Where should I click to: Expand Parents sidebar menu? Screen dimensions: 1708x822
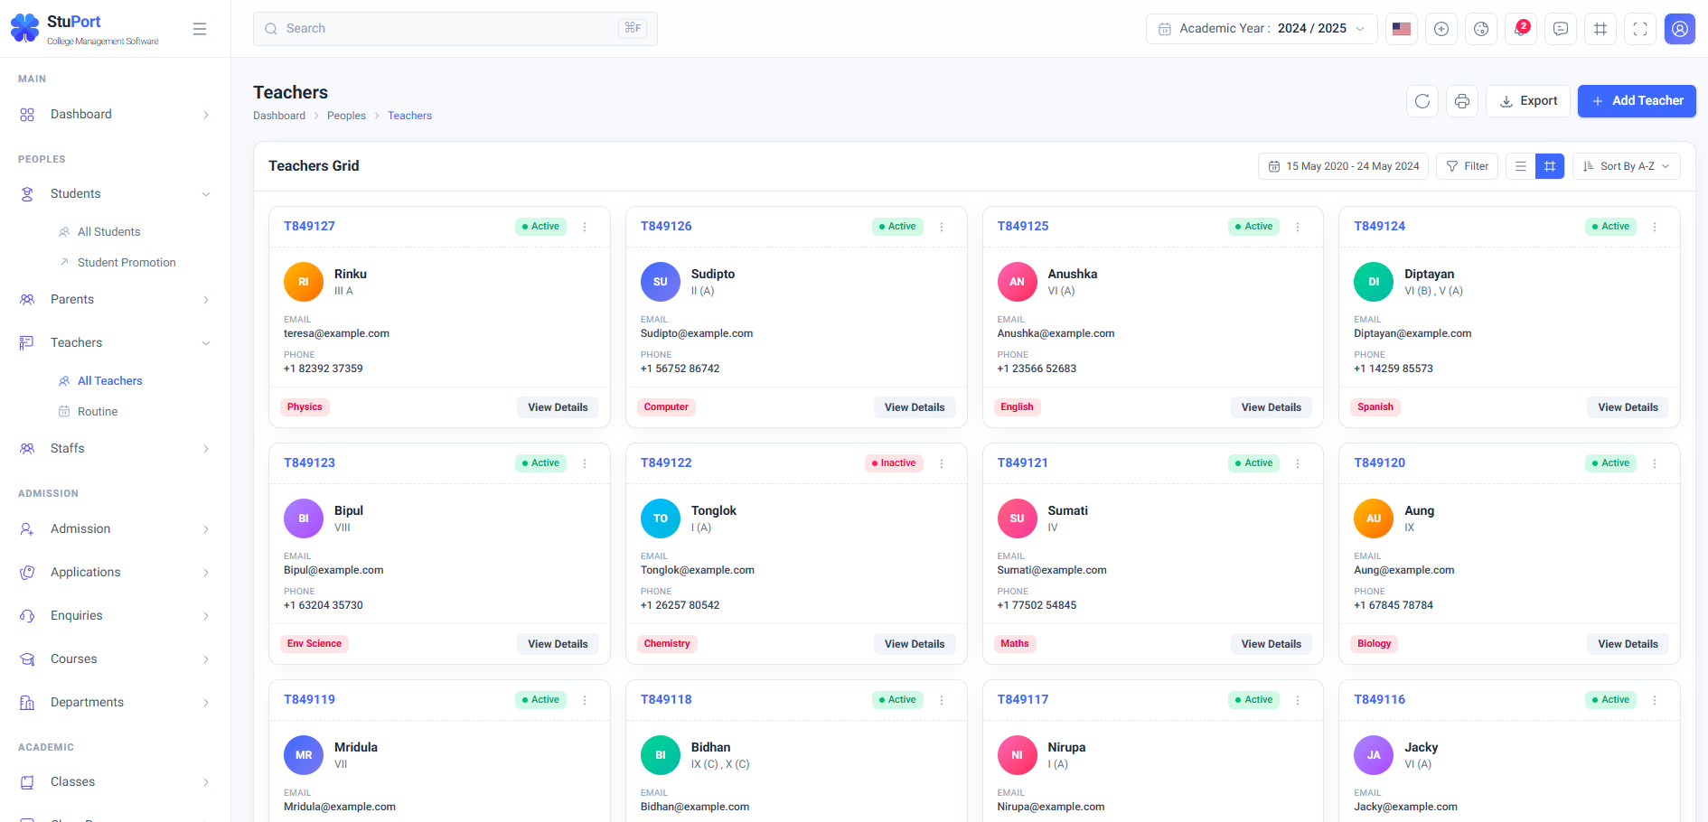115,300
